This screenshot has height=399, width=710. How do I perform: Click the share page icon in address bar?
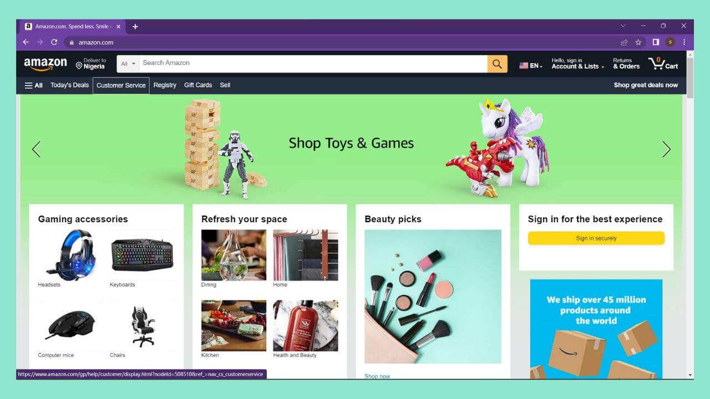click(x=624, y=42)
